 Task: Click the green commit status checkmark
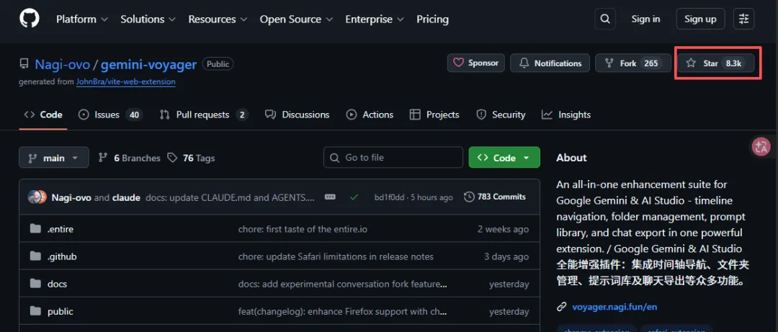tap(354, 197)
